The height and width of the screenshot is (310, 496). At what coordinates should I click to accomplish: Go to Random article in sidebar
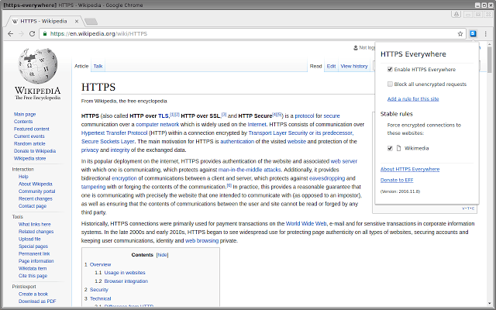pyautogui.click(x=29, y=143)
